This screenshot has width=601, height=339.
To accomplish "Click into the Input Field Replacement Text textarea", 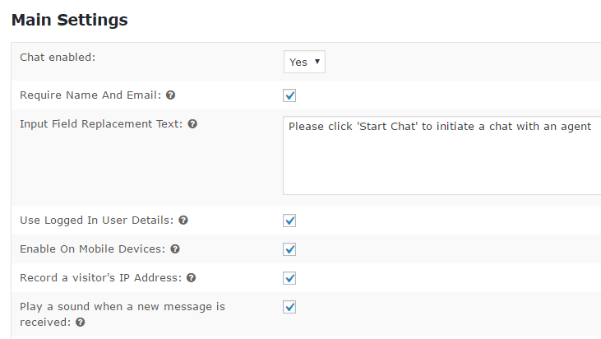I will click(442, 156).
